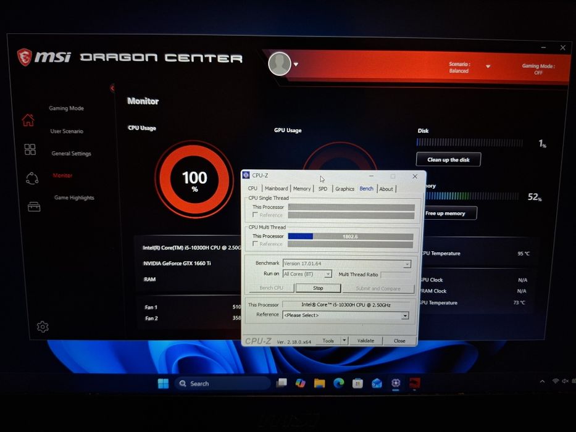
Task: Click the Bench CPU button
Action: [x=271, y=288]
